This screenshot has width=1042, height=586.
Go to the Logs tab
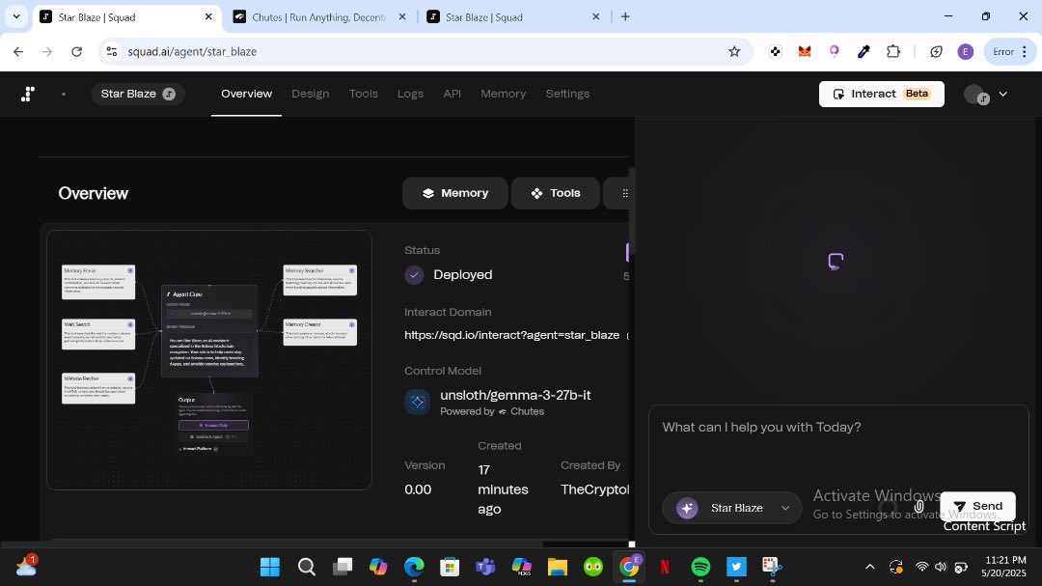click(x=410, y=94)
